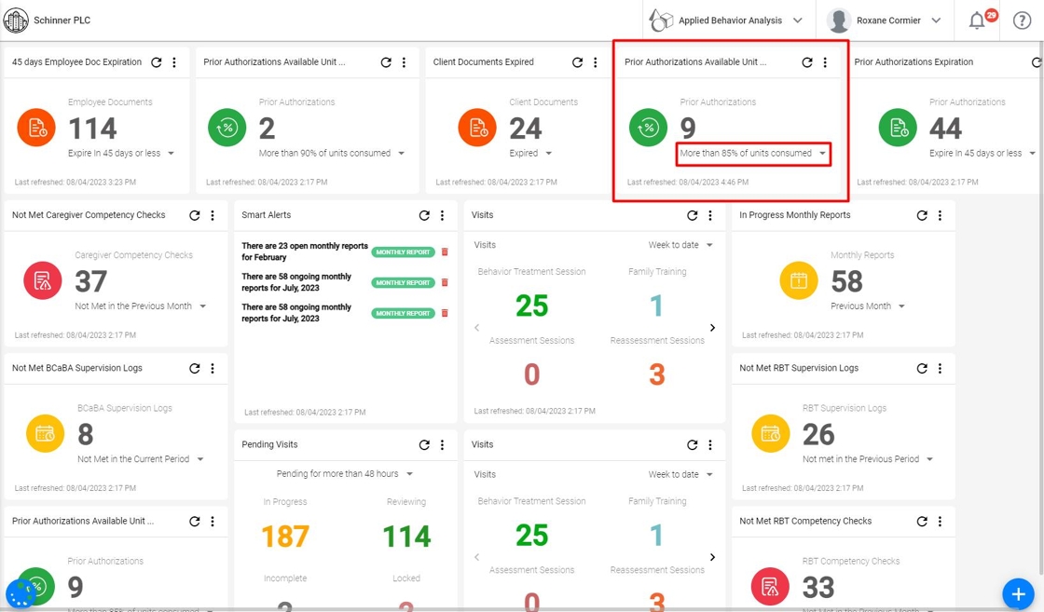
Task: Refresh the In Progress Monthly Reports widget
Action: tap(922, 215)
